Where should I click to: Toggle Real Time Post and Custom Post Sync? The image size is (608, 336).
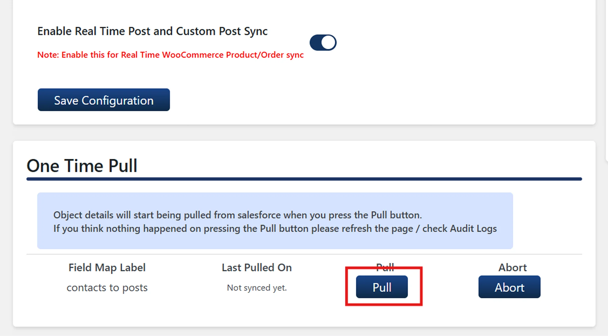click(323, 43)
